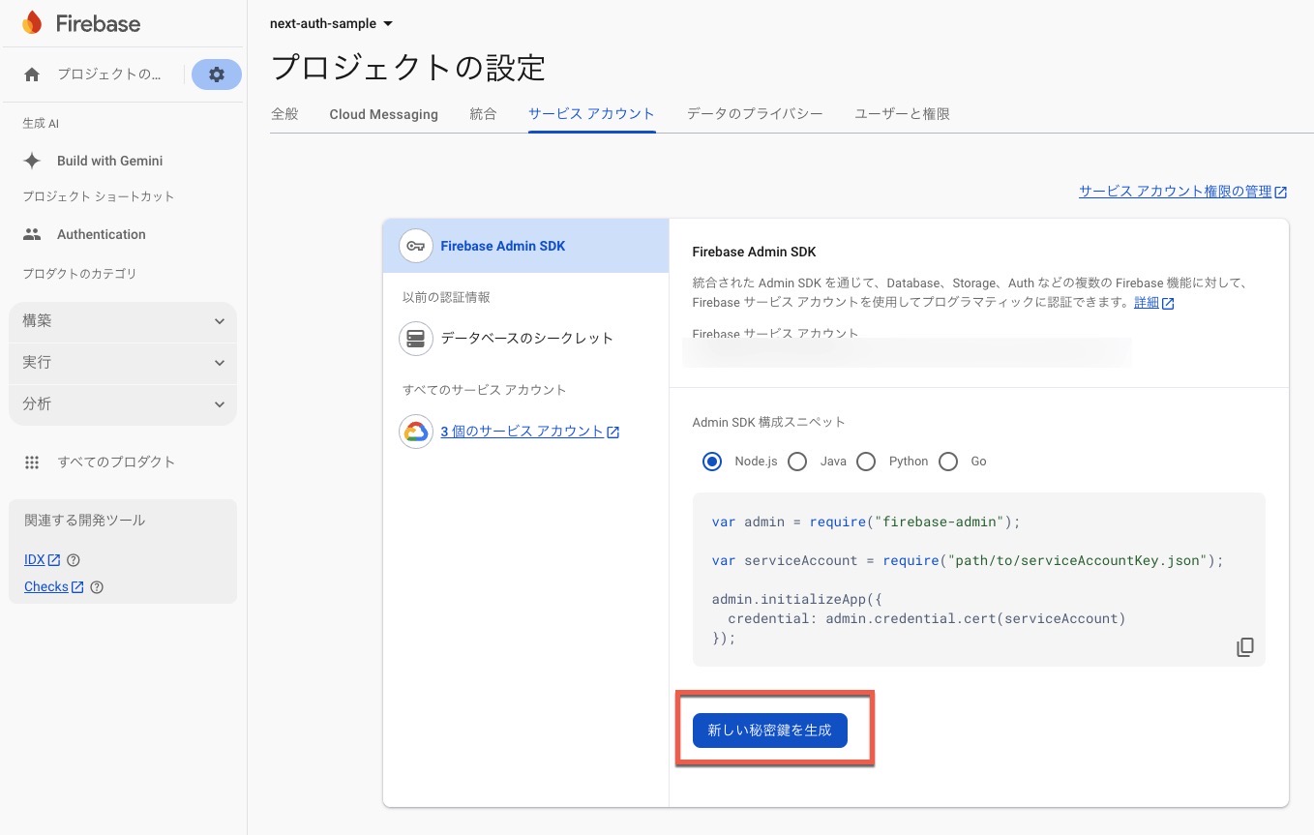Switch to the 全般 tab

click(x=284, y=114)
